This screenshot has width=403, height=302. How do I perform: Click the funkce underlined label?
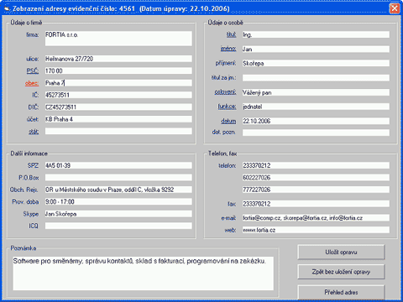coord(227,107)
